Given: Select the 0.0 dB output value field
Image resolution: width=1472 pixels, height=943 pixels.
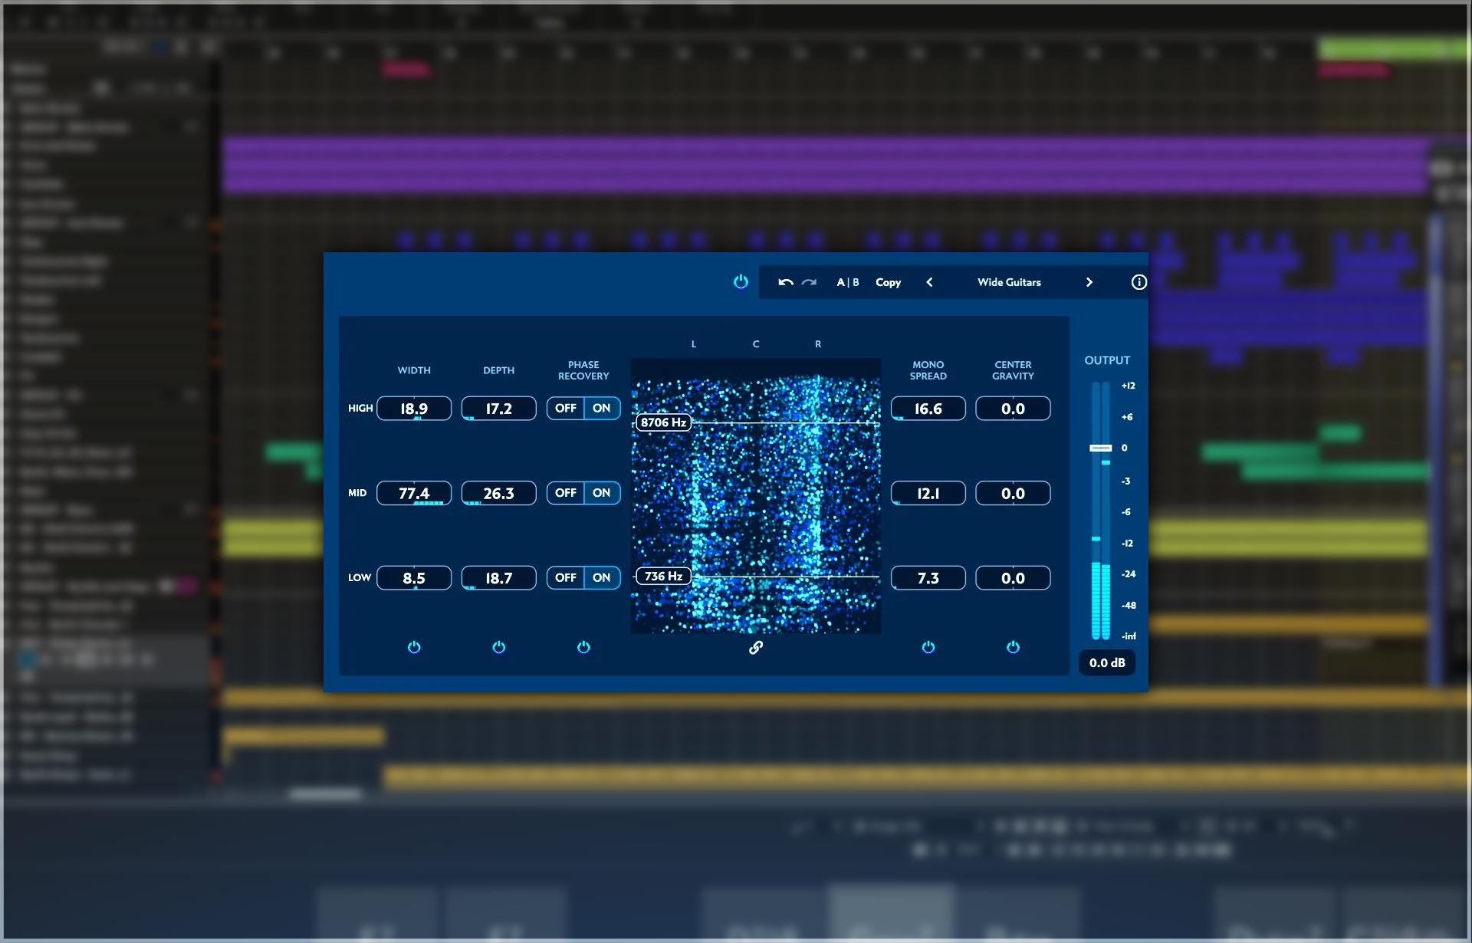Looking at the screenshot, I should click(x=1107, y=662).
